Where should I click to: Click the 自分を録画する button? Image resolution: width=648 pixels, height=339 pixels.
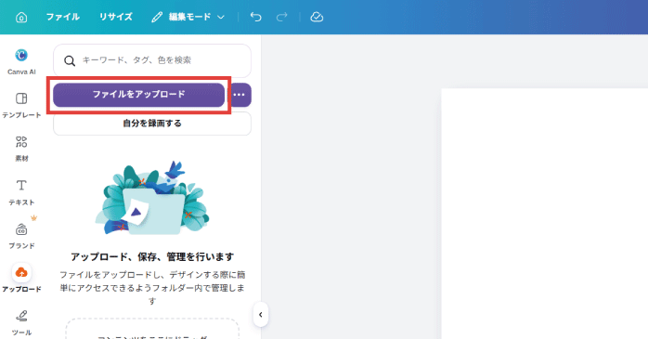[152, 124]
